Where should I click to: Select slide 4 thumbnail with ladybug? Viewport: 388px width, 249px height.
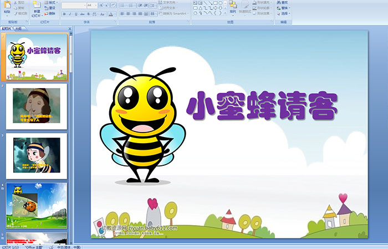(37, 206)
